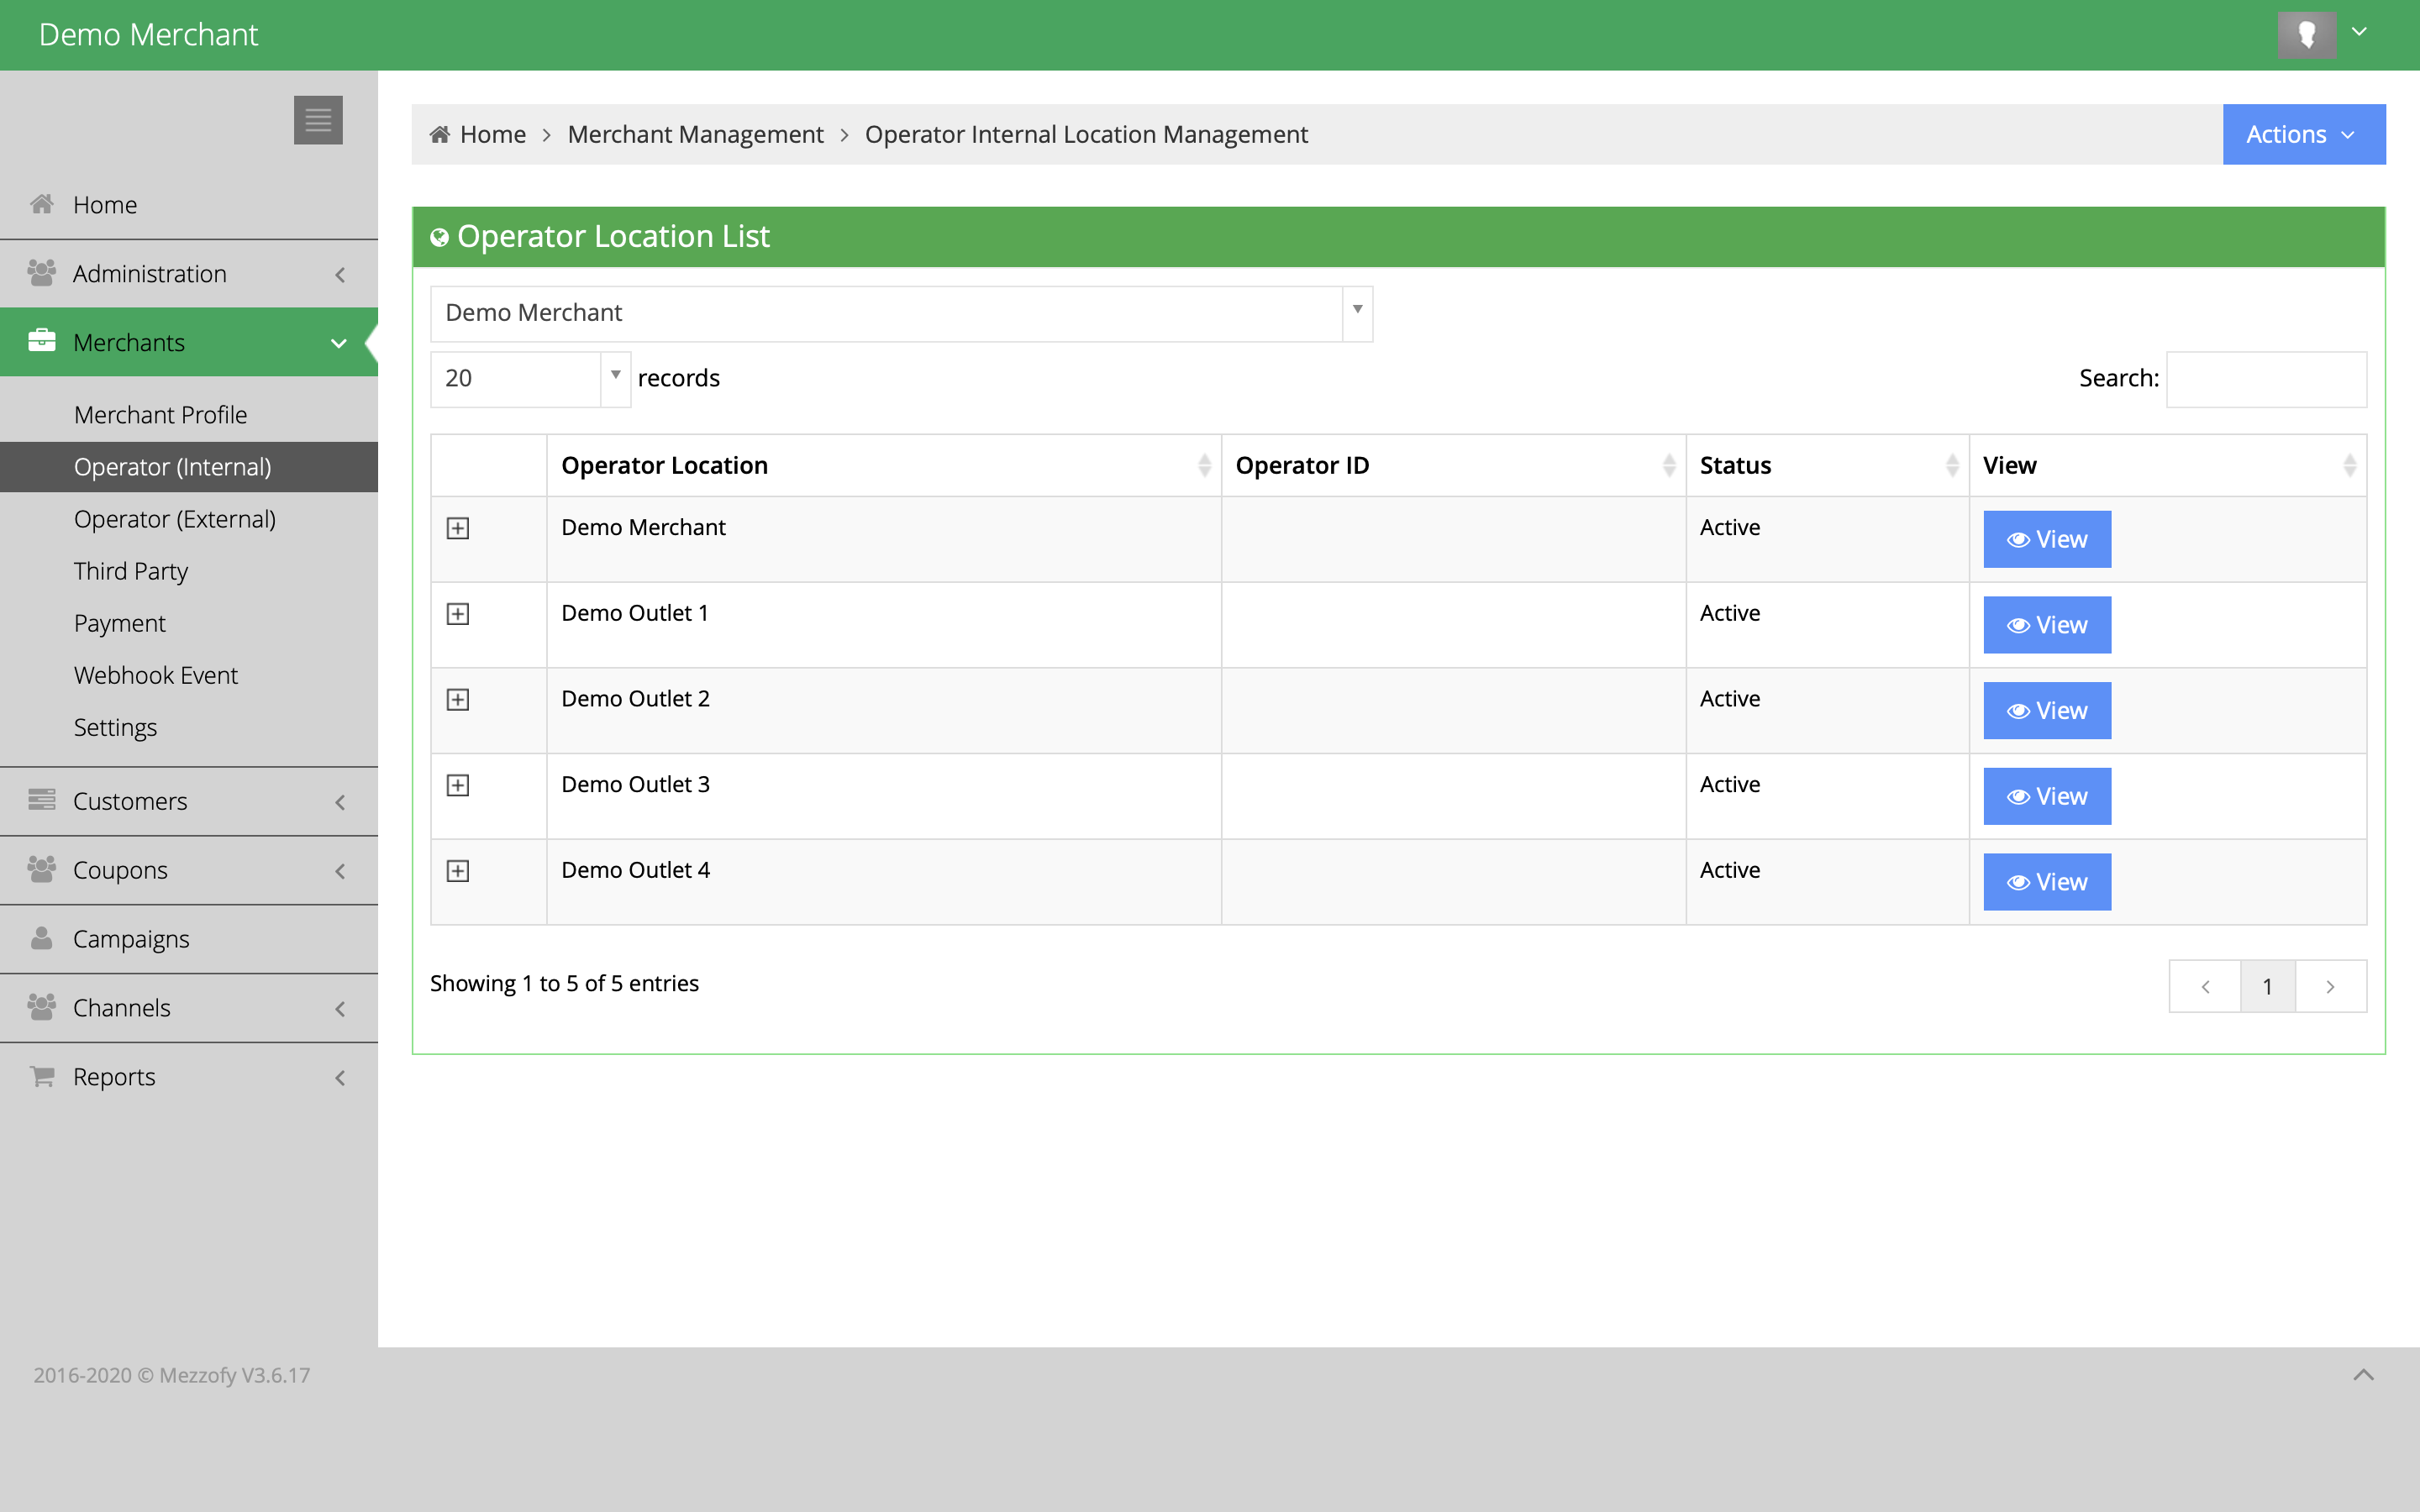The image size is (2420, 1512).
Task: Select Webhook Event in sidebar
Action: click(x=156, y=675)
